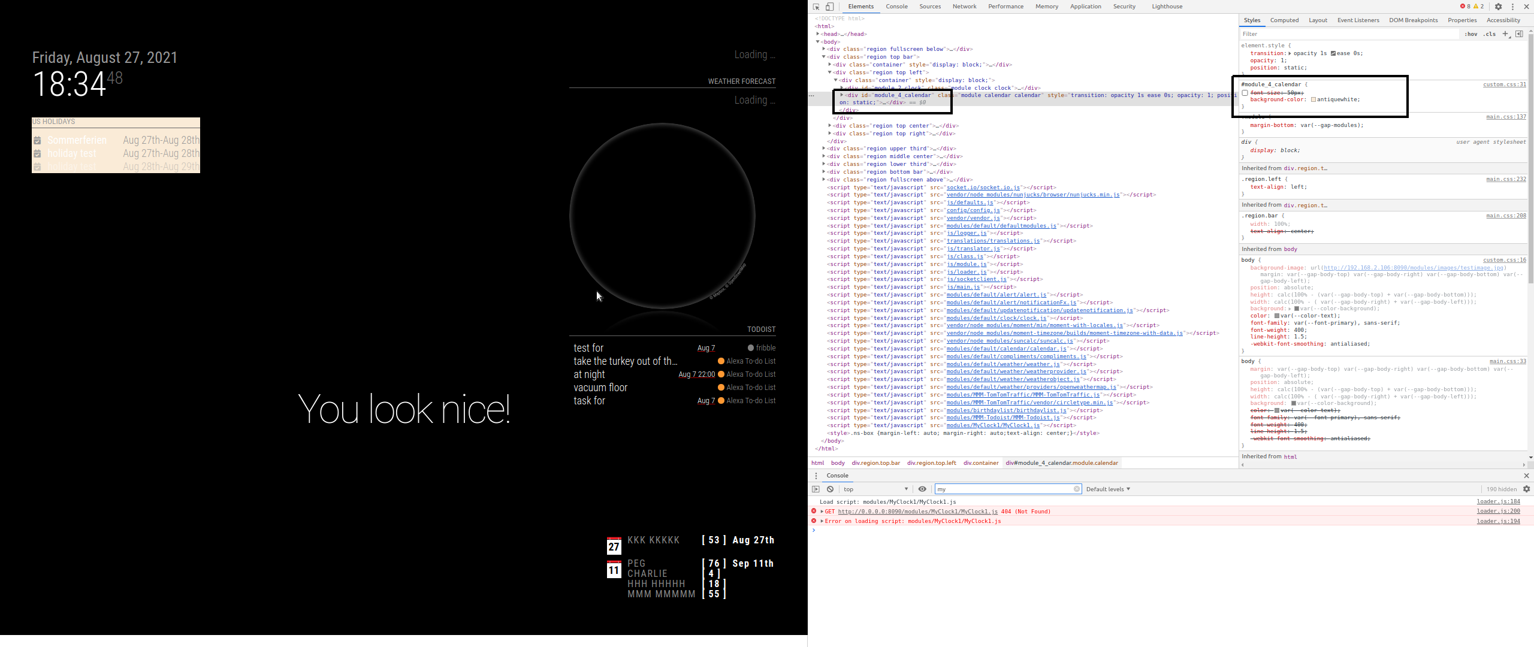The width and height of the screenshot is (1534, 647).
Task: Click the clear console icon
Action: coord(830,489)
